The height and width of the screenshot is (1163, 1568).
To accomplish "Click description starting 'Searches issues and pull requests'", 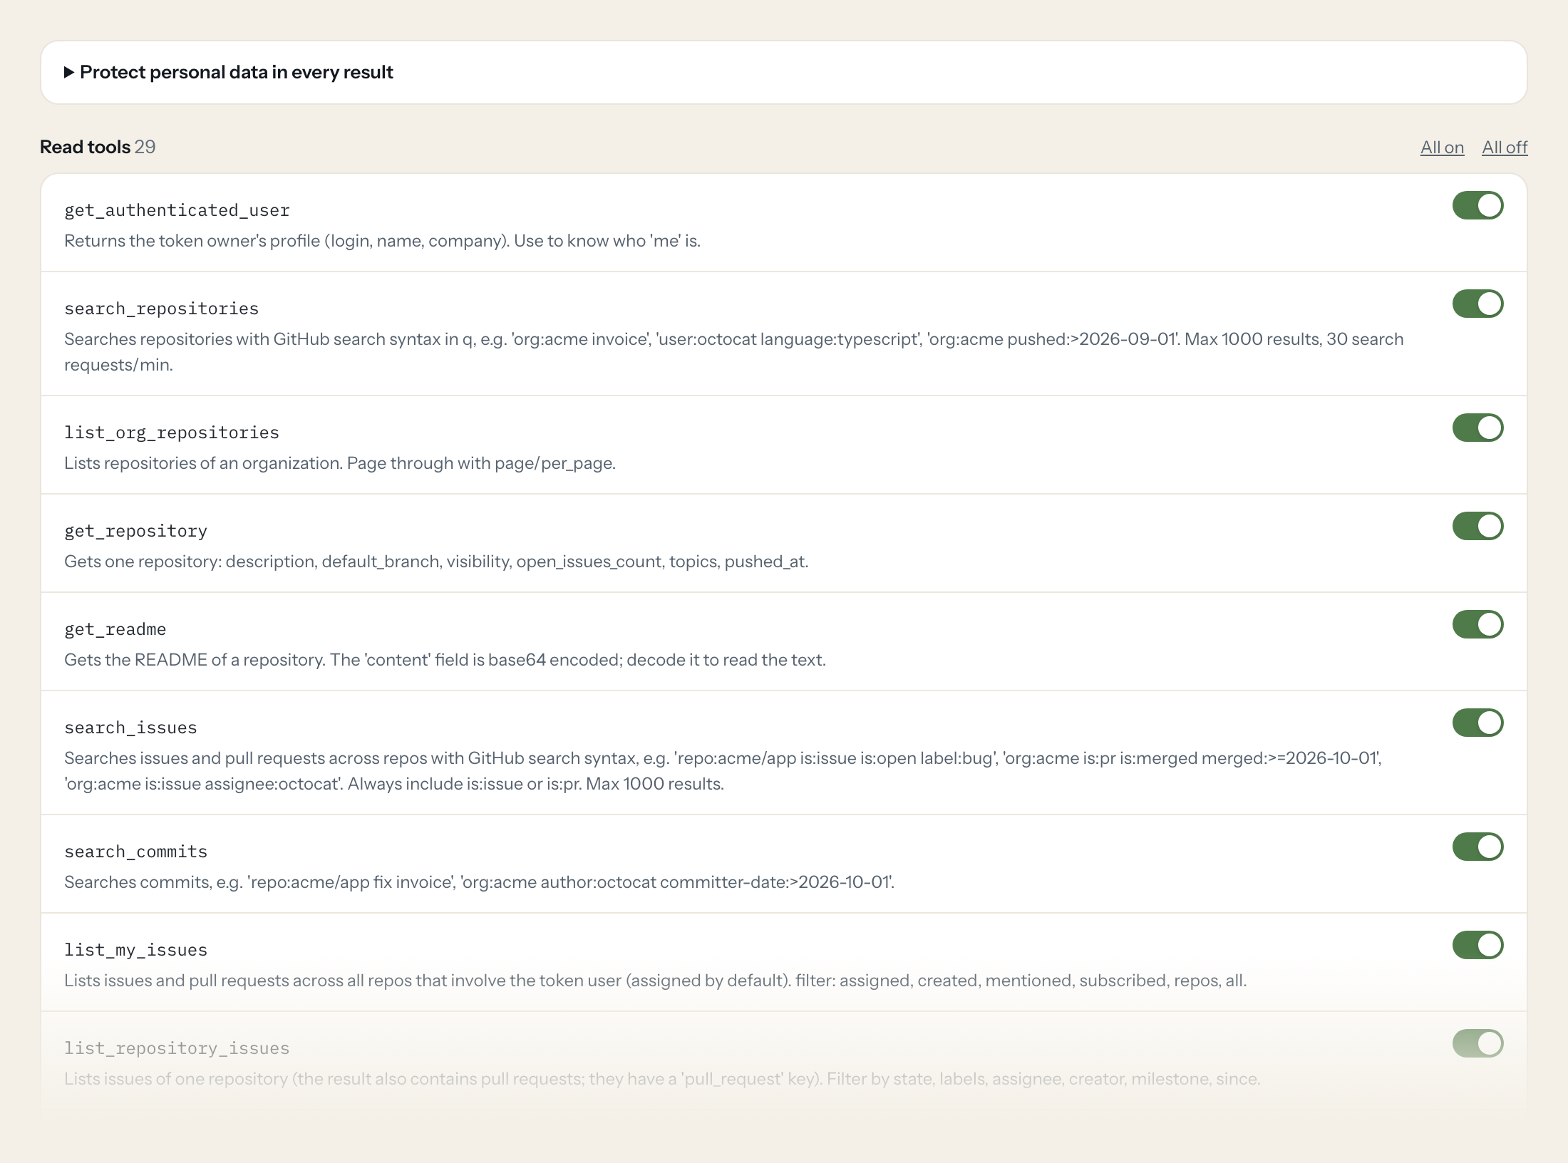I will point(723,771).
